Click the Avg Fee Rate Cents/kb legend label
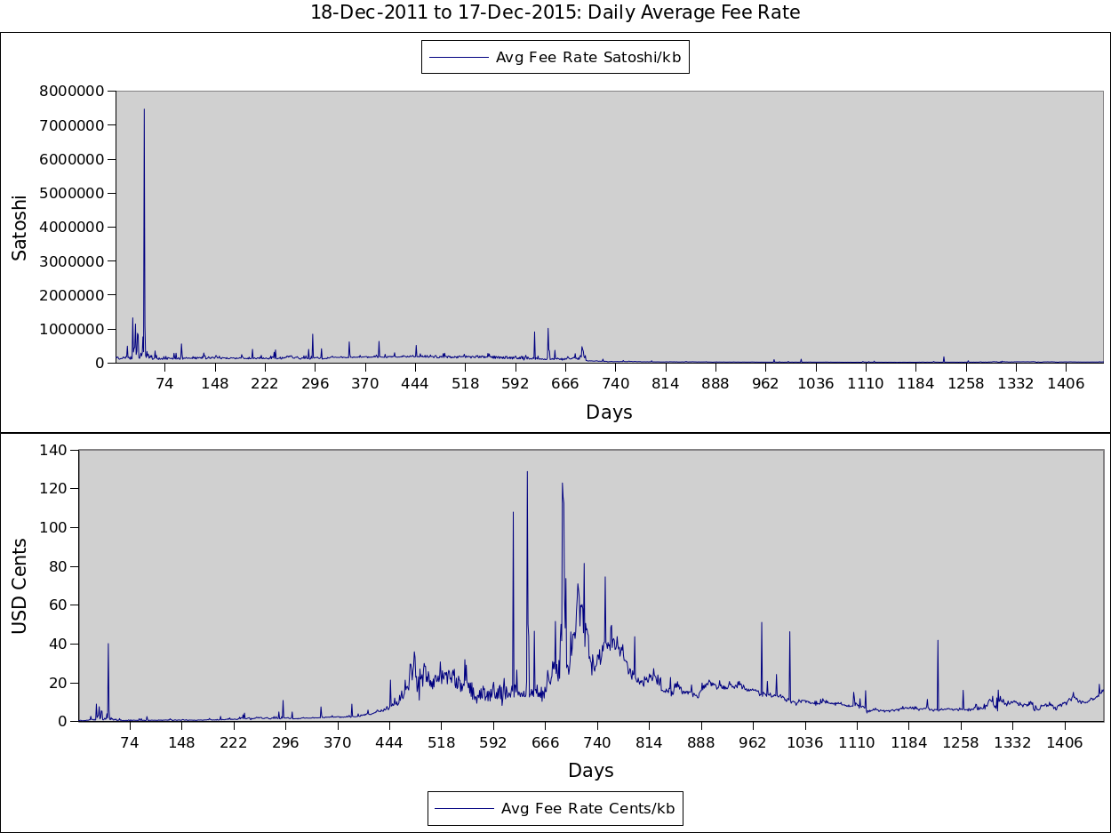 click(x=587, y=809)
